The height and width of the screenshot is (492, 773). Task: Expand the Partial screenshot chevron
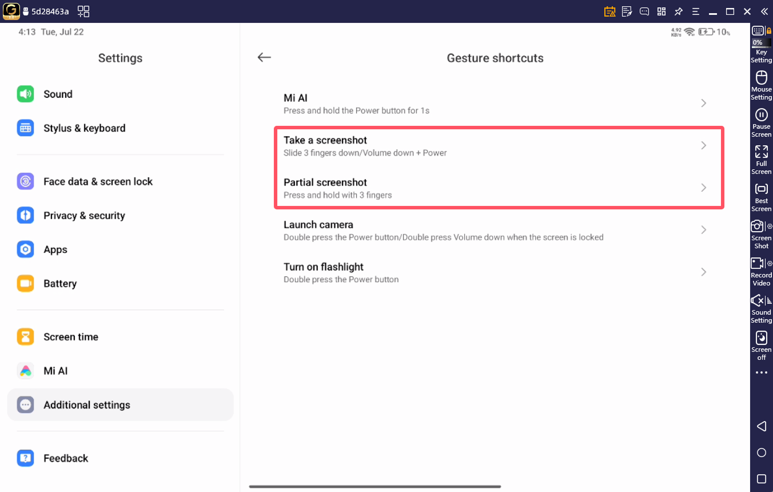point(704,188)
